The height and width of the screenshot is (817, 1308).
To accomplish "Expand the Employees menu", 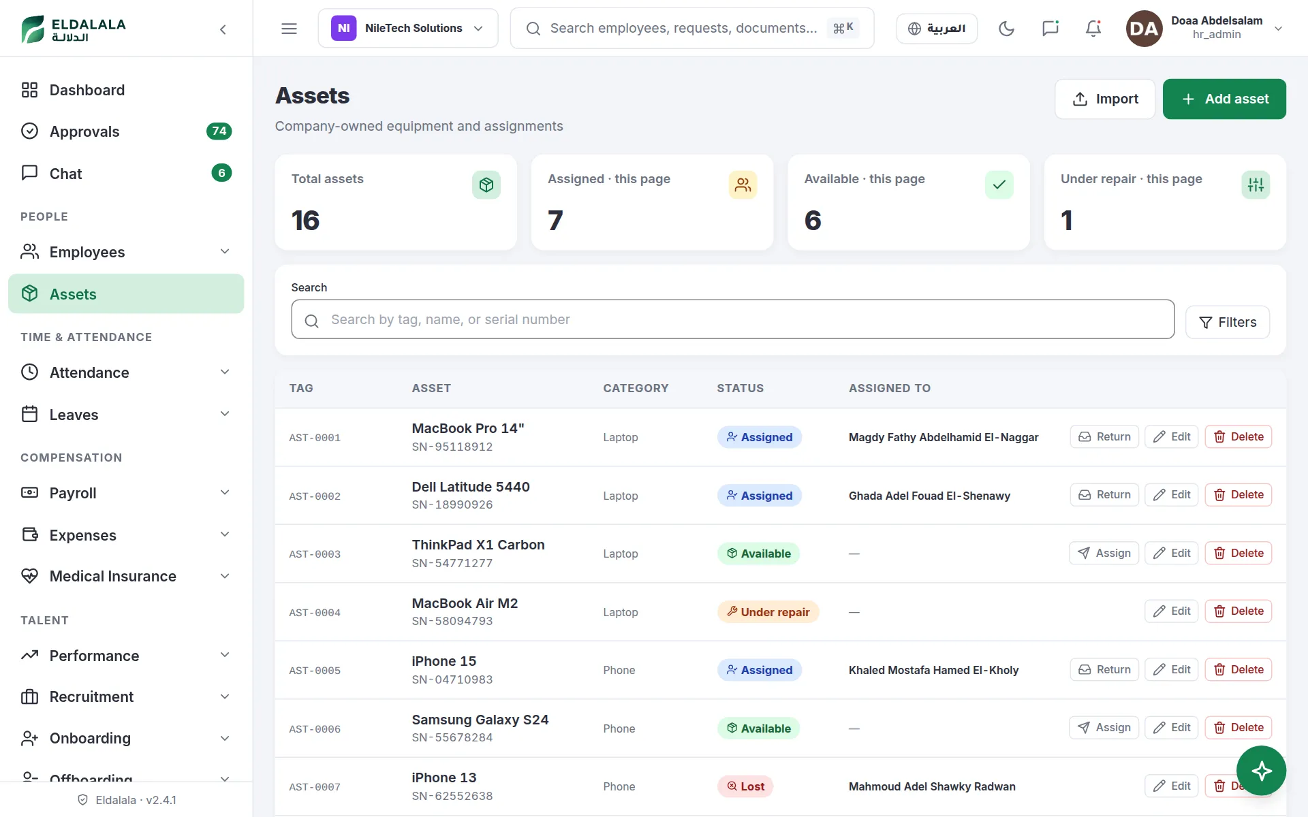I will 126,252.
